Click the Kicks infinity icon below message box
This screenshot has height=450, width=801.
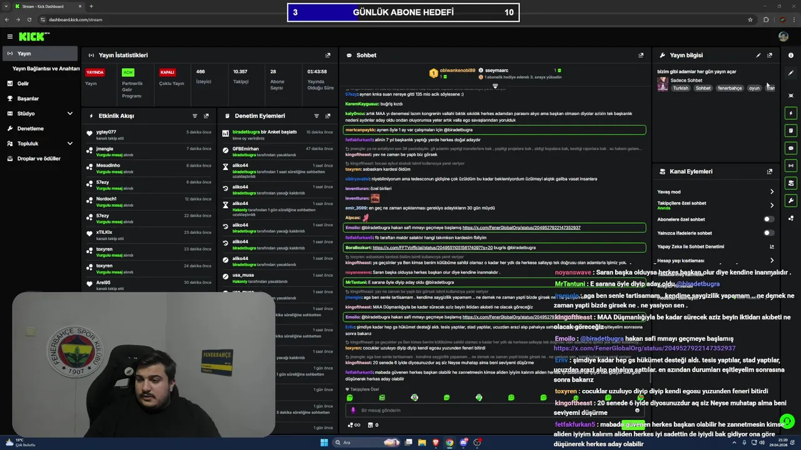click(355, 425)
